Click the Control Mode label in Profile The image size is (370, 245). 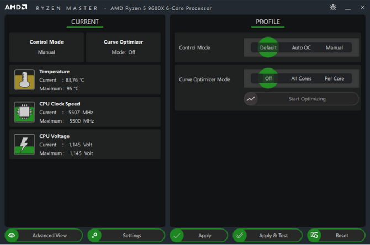(x=194, y=47)
